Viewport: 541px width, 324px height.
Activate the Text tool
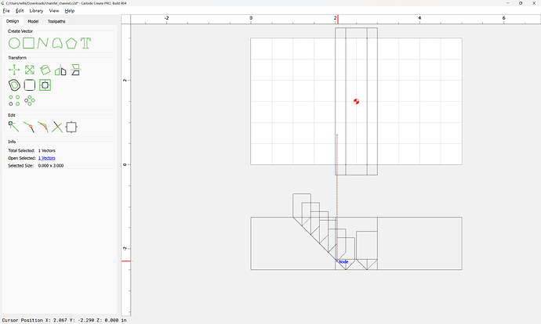(x=85, y=42)
